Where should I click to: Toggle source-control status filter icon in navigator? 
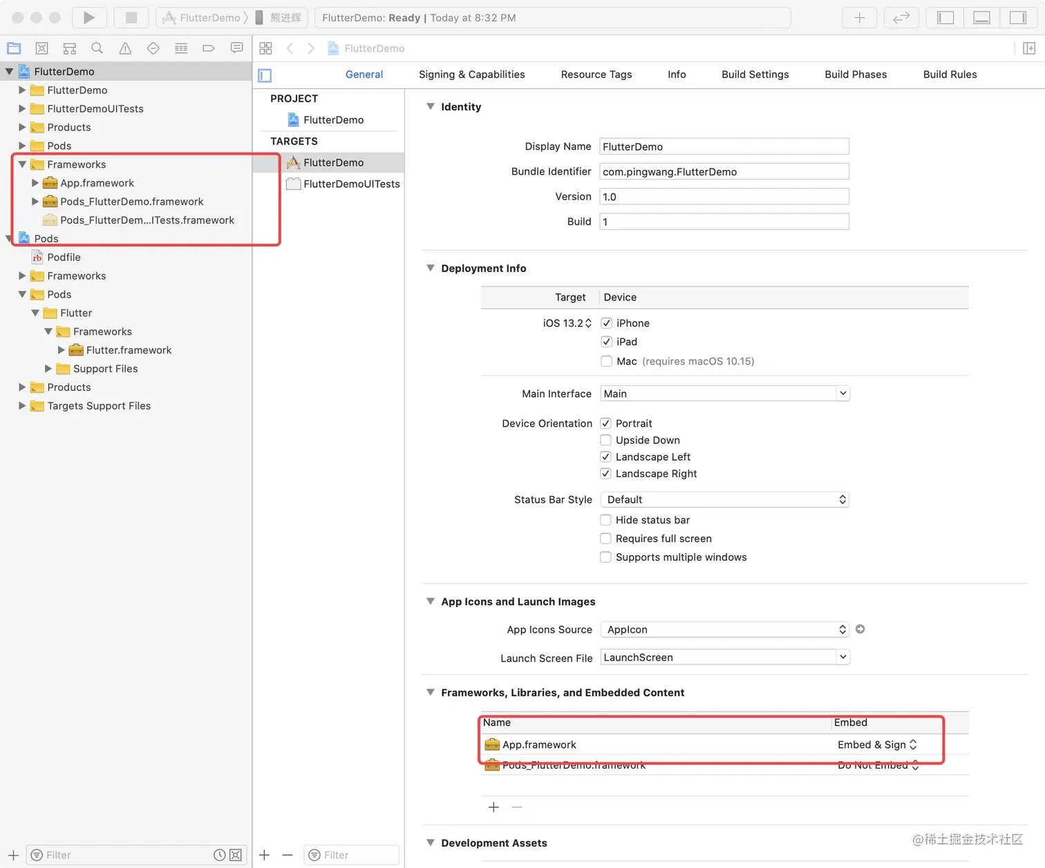[x=236, y=855]
